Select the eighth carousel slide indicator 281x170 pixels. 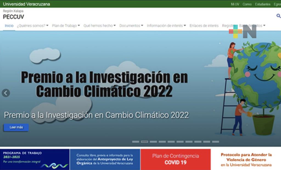coord(198,142)
